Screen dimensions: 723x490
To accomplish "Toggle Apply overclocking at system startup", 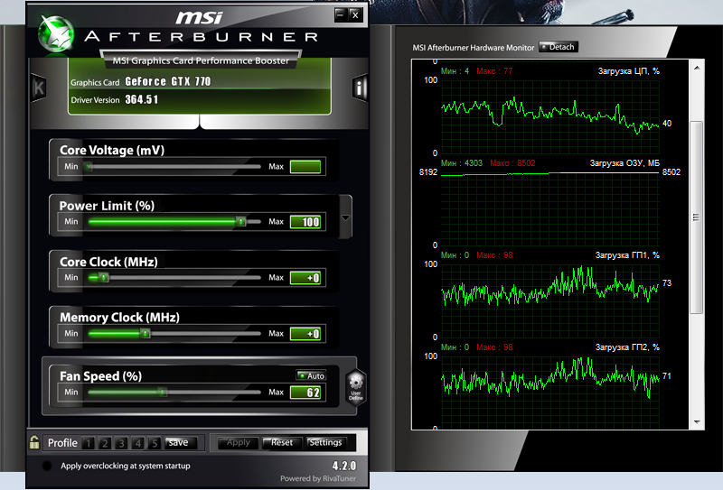I will point(47,466).
